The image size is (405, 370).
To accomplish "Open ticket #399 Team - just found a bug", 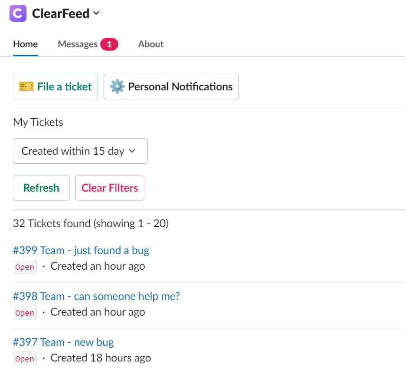I will click(x=81, y=250).
